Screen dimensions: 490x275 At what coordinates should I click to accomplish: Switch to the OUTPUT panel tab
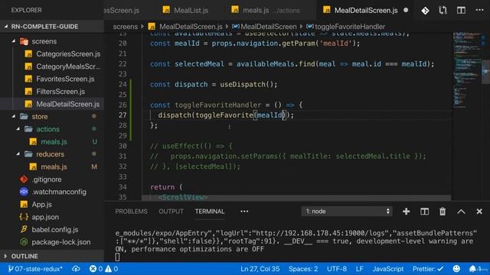(171, 212)
